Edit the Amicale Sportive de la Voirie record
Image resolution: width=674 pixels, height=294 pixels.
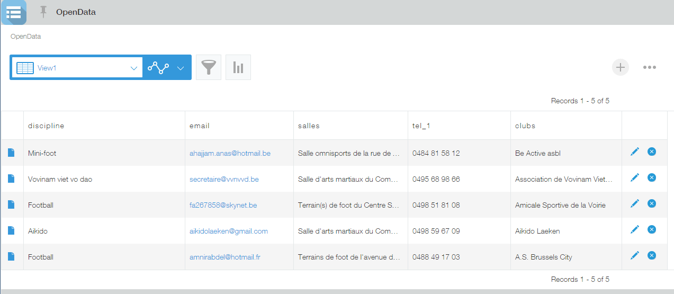pos(635,203)
